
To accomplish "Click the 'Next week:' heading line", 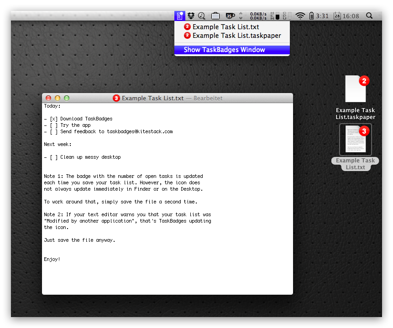I will coord(58,144).
